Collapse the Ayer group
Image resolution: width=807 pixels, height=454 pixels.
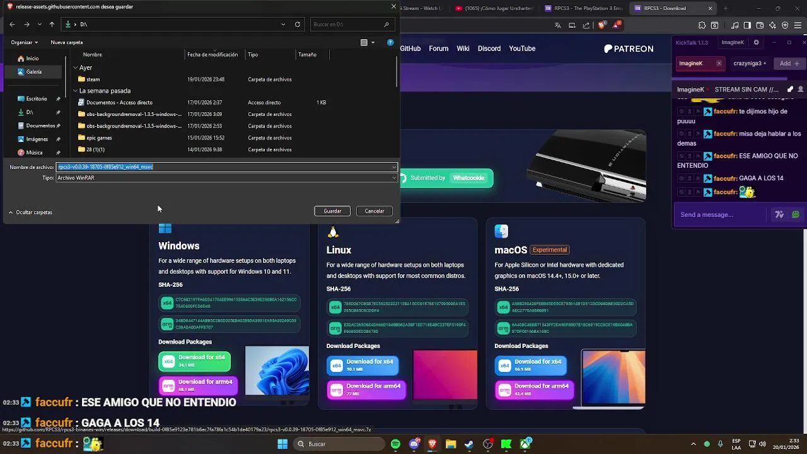76,67
